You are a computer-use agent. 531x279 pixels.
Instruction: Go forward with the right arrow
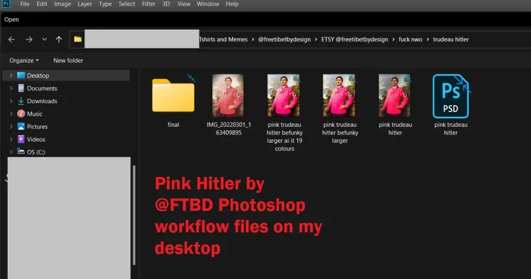click(x=29, y=40)
